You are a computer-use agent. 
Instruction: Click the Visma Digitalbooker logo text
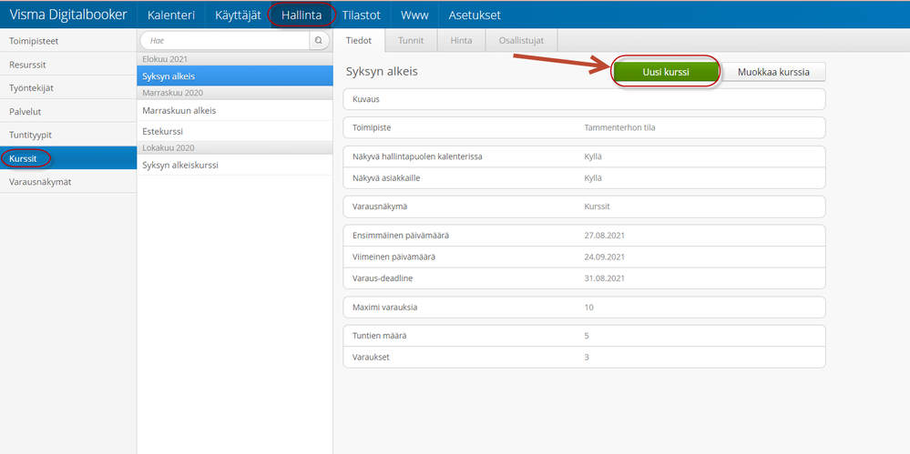pyautogui.click(x=68, y=15)
